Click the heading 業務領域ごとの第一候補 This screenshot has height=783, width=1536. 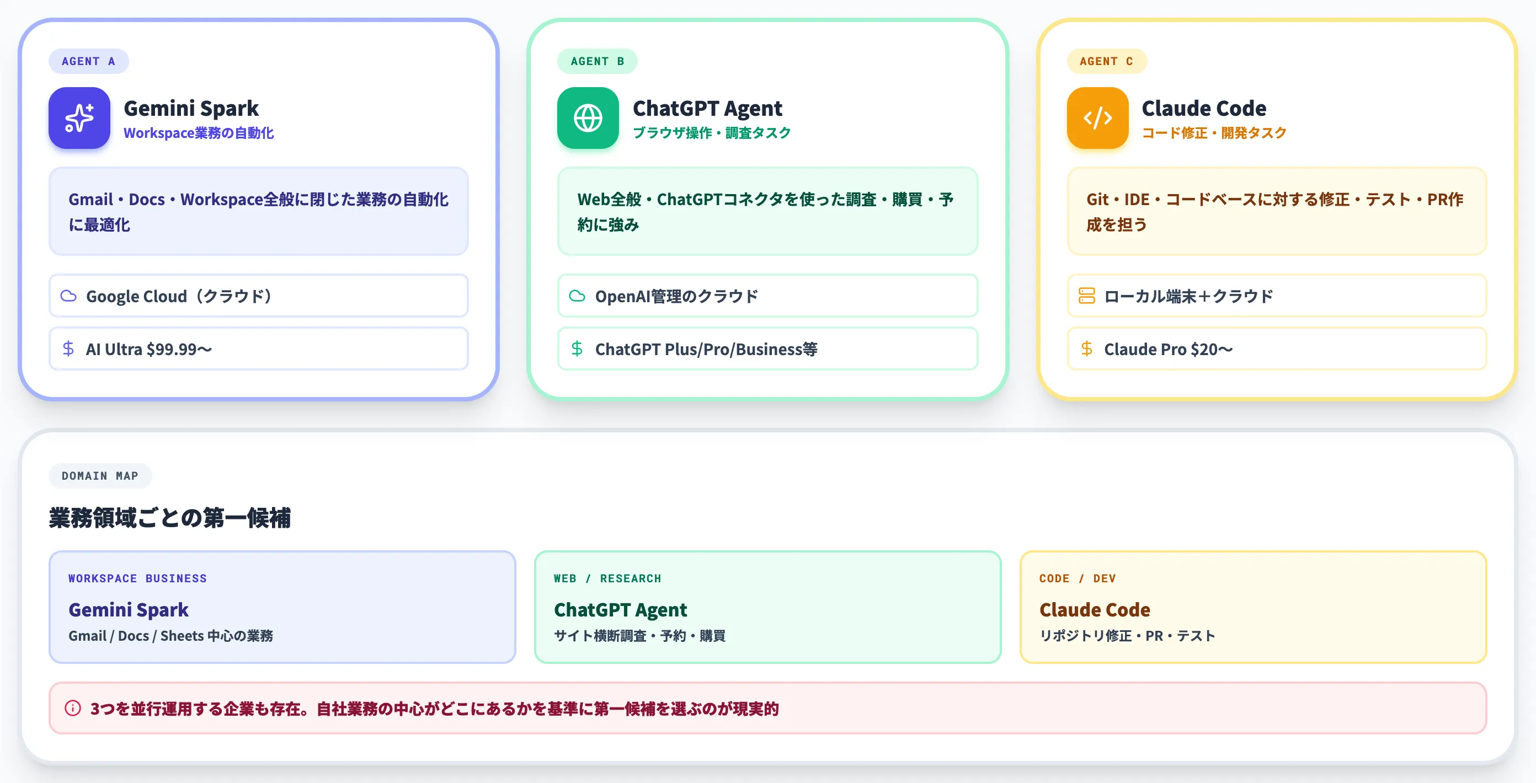click(170, 518)
